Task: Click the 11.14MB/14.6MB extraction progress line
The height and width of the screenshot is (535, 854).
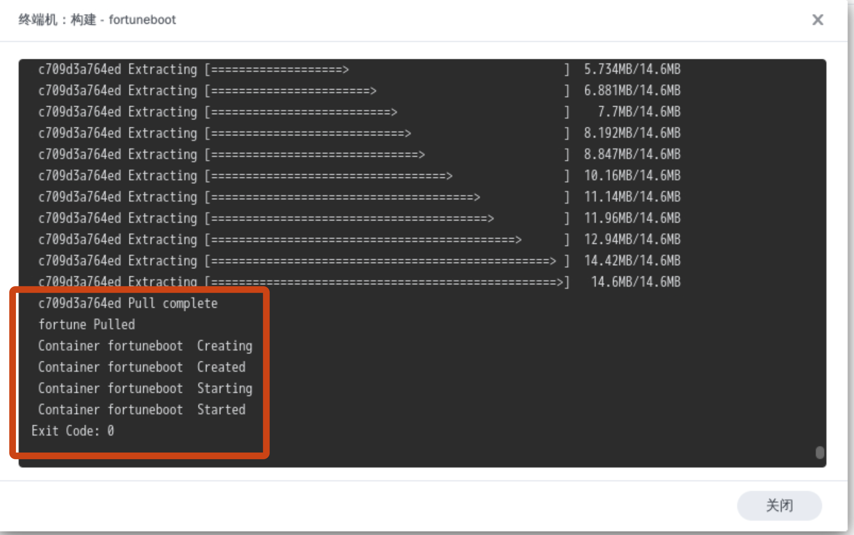Action: point(359,197)
